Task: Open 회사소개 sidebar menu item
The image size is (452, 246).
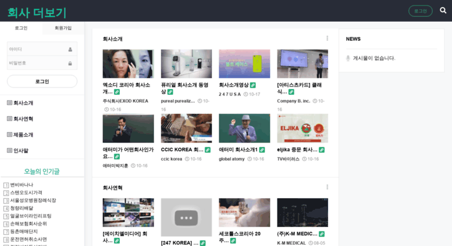Action: tap(23, 103)
